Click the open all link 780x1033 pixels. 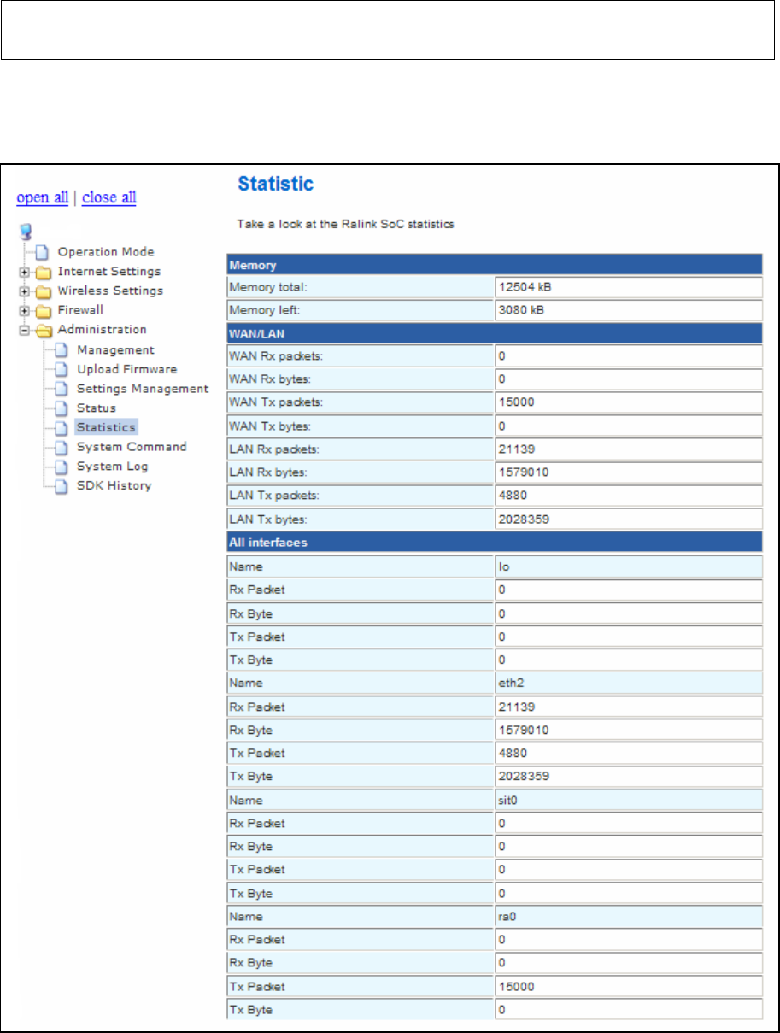[x=43, y=197]
